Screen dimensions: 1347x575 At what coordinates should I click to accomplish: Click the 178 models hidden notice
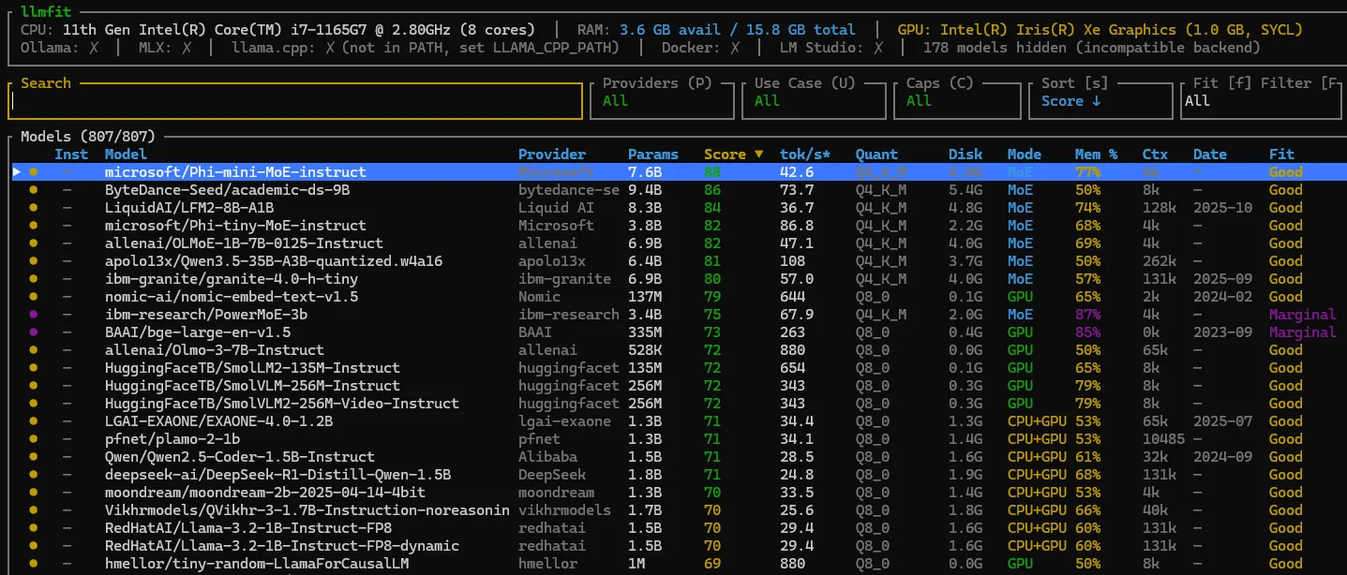click(x=1092, y=48)
